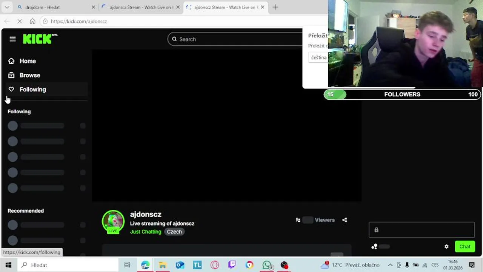Image resolution: width=483 pixels, height=272 pixels.
Task: Click the Recommended section heading
Action: [x=26, y=211]
